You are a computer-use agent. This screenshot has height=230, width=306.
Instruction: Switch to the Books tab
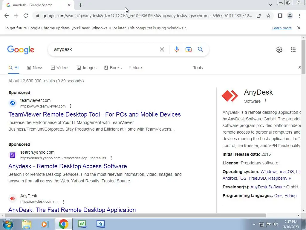pos(113,68)
